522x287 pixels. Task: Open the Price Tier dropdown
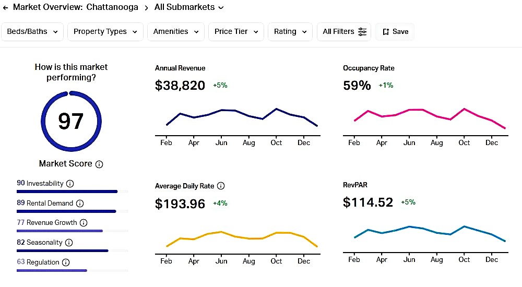click(x=236, y=32)
